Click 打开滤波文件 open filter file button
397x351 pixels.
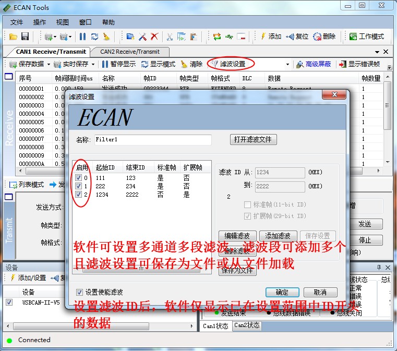(253, 140)
